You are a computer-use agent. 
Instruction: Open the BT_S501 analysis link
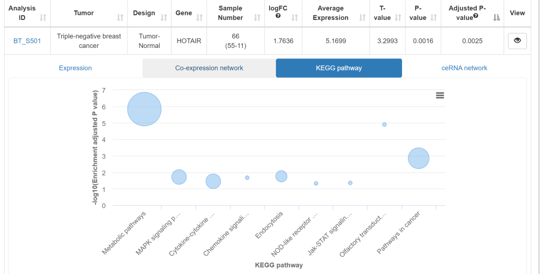(27, 41)
